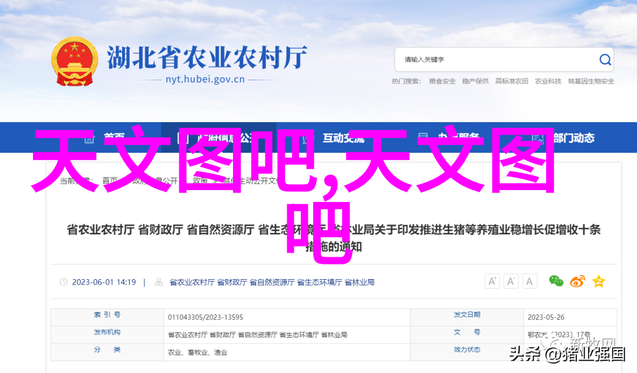This screenshot has width=637, height=373.
Task: Open the 农业科技 hot search link
Action: click(548, 81)
